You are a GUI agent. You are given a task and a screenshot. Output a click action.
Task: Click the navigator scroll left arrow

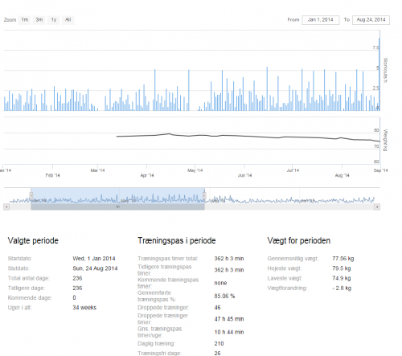click(x=6, y=207)
